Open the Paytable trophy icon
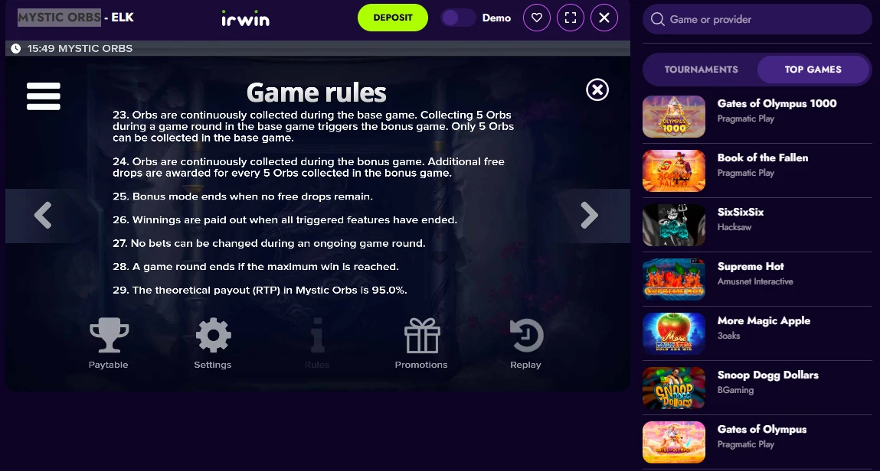 click(x=109, y=336)
